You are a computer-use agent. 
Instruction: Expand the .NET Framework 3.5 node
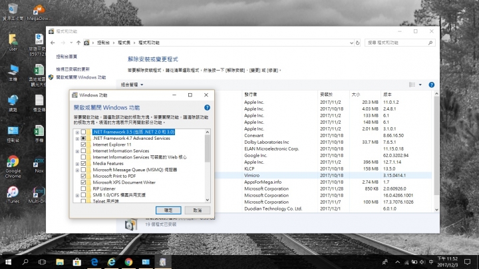(x=77, y=133)
